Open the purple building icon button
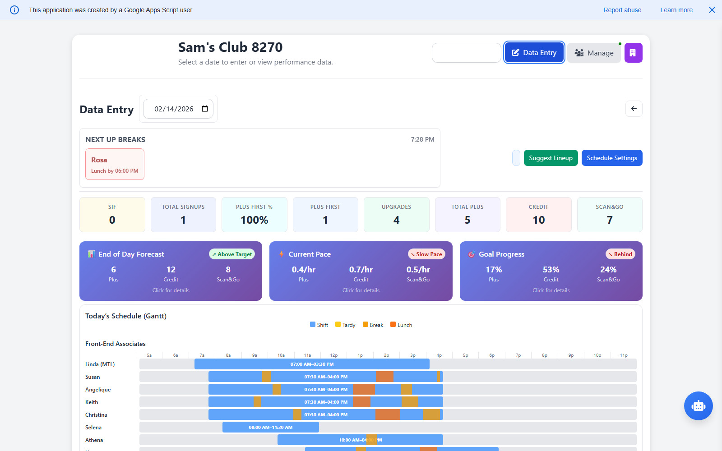This screenshot has height=451, width=722. pyautogui.click(x=633, y=53)
